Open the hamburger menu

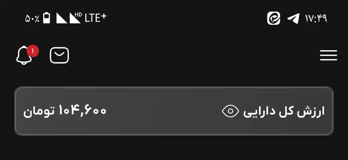tap(328, 55)
